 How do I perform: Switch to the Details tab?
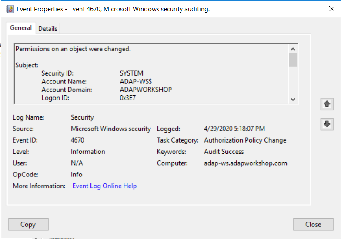click(48, 29)
